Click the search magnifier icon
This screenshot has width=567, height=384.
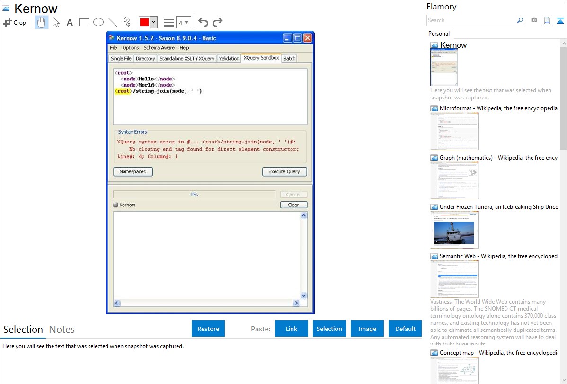pos(520,20)
